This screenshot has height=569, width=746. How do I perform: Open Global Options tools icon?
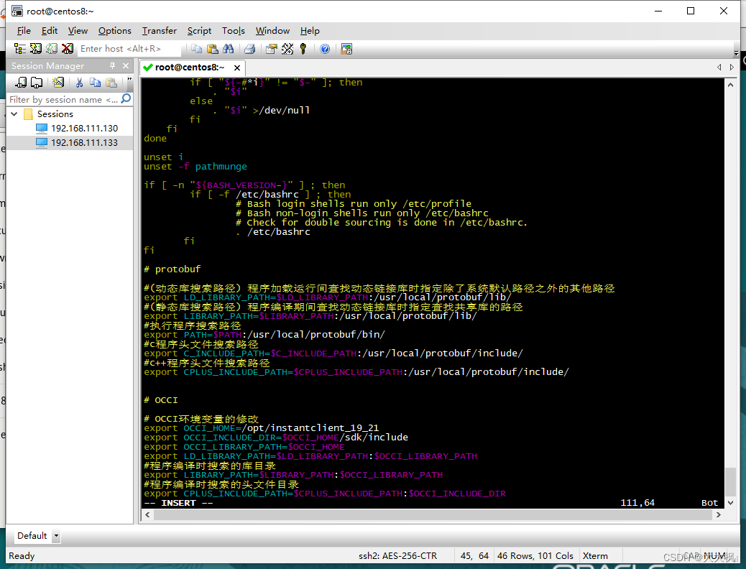click(x=287, y=49)
